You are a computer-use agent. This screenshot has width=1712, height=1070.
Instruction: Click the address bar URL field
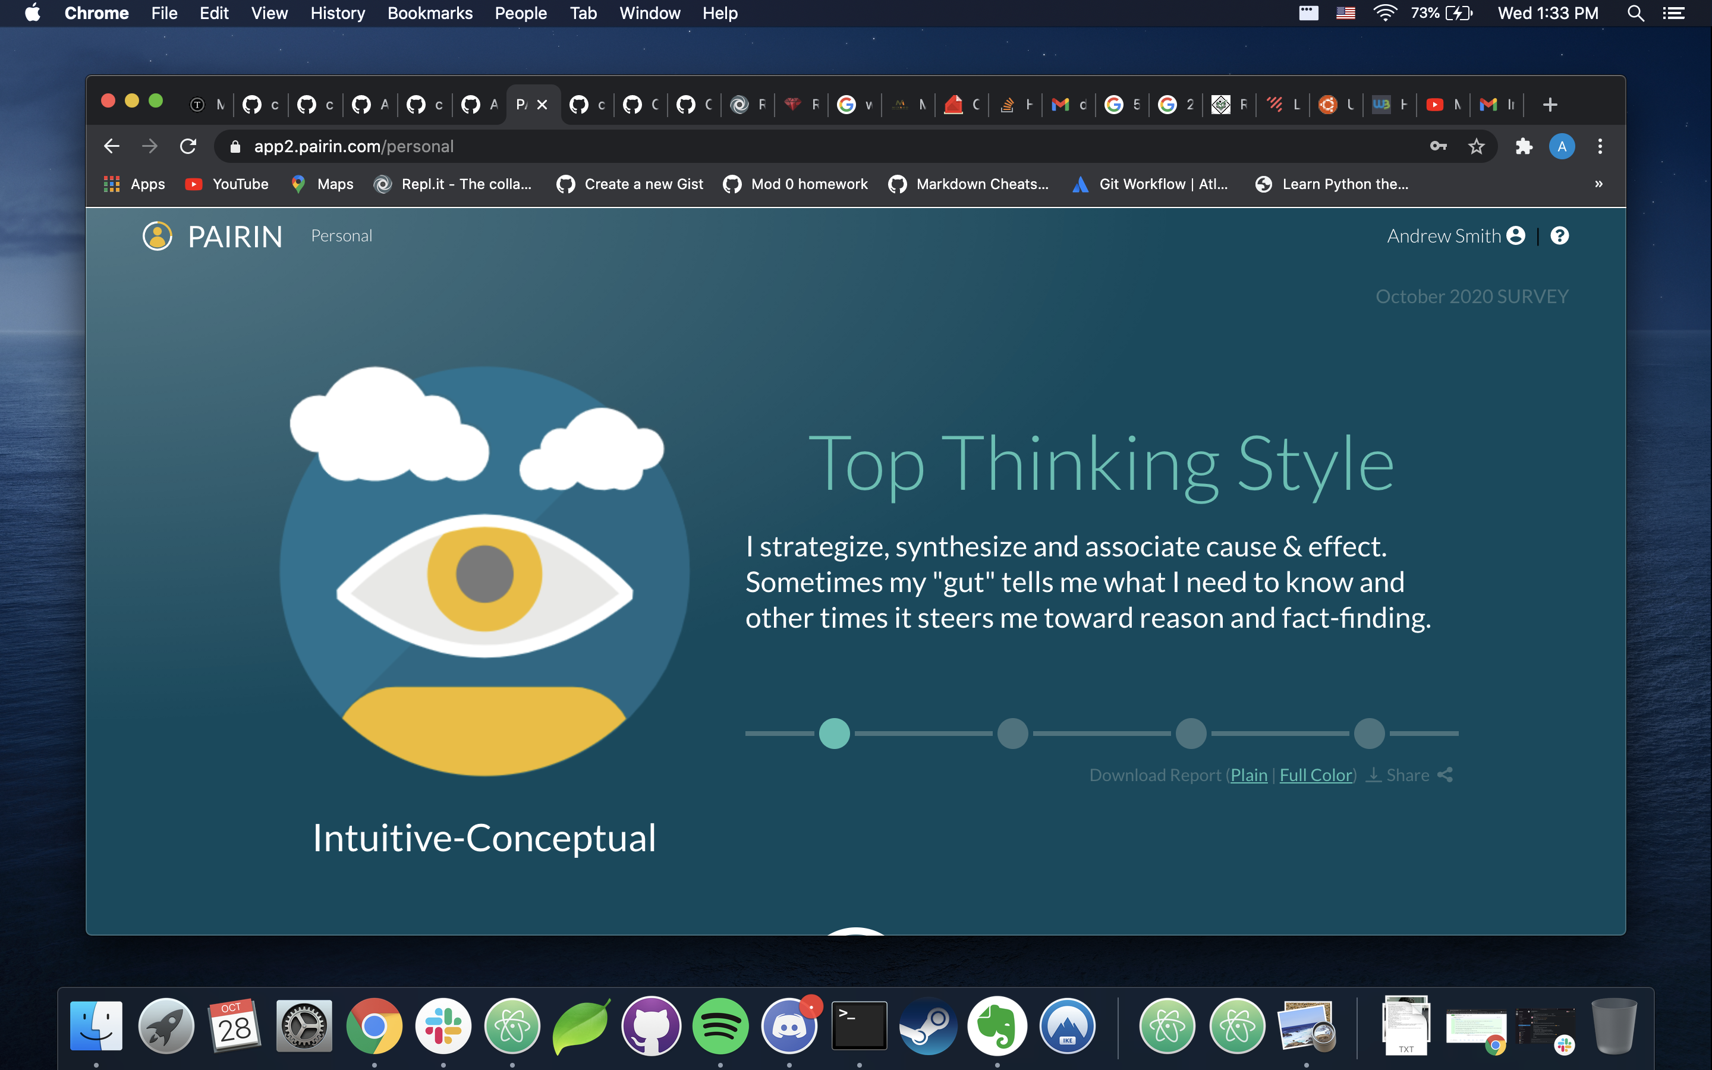pos(820,146)
